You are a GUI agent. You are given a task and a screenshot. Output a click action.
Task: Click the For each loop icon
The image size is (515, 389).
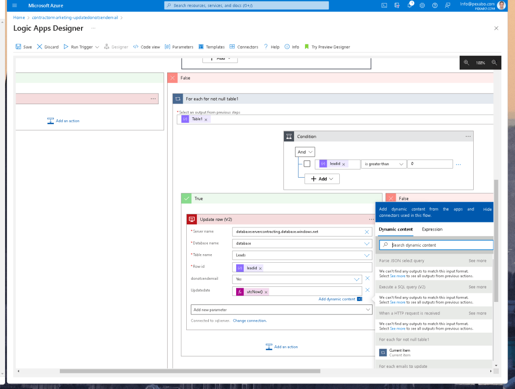pos(178,99)
